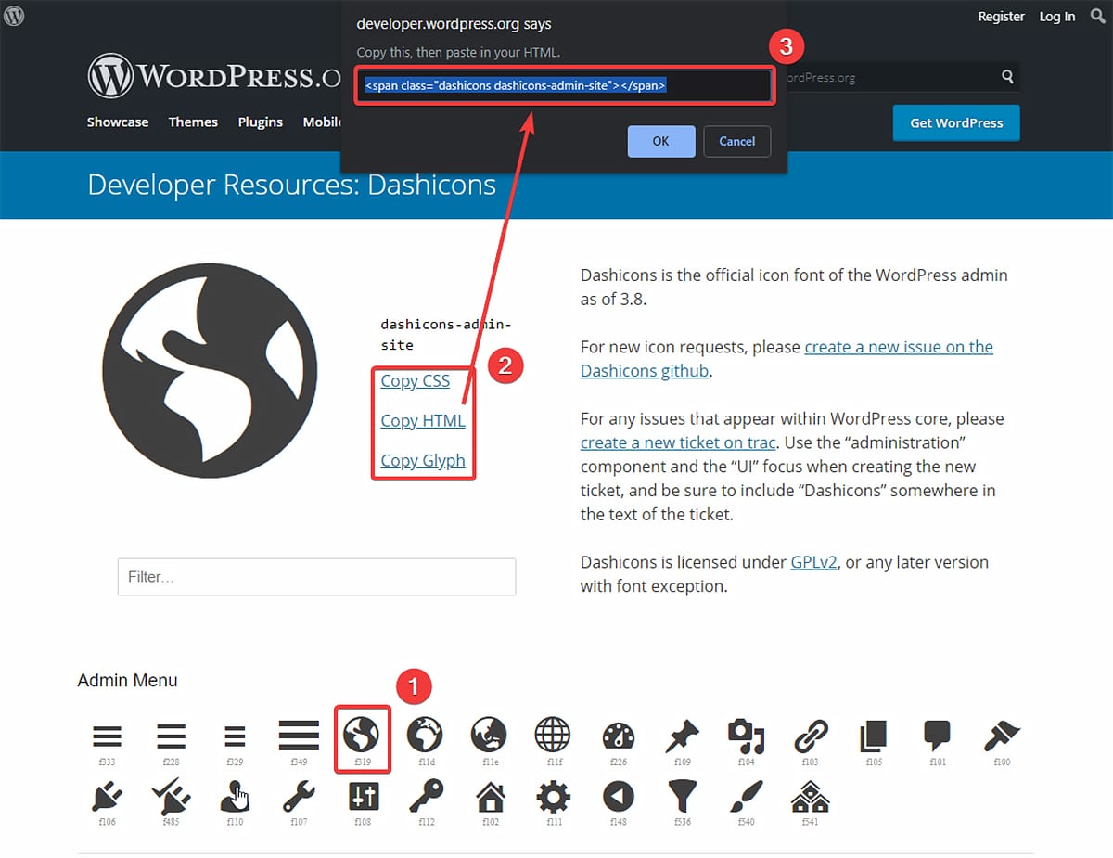Select the key icon f112

(x=427, y=796)
